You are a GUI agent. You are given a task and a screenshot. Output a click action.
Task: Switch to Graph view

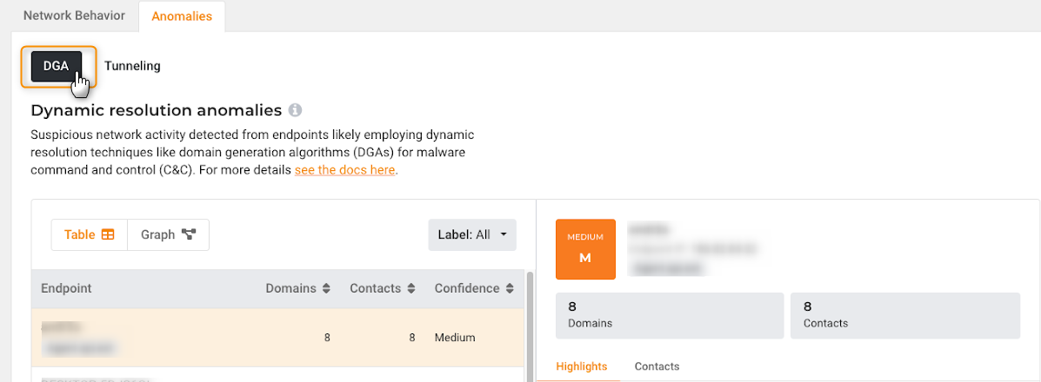(168, 234)
